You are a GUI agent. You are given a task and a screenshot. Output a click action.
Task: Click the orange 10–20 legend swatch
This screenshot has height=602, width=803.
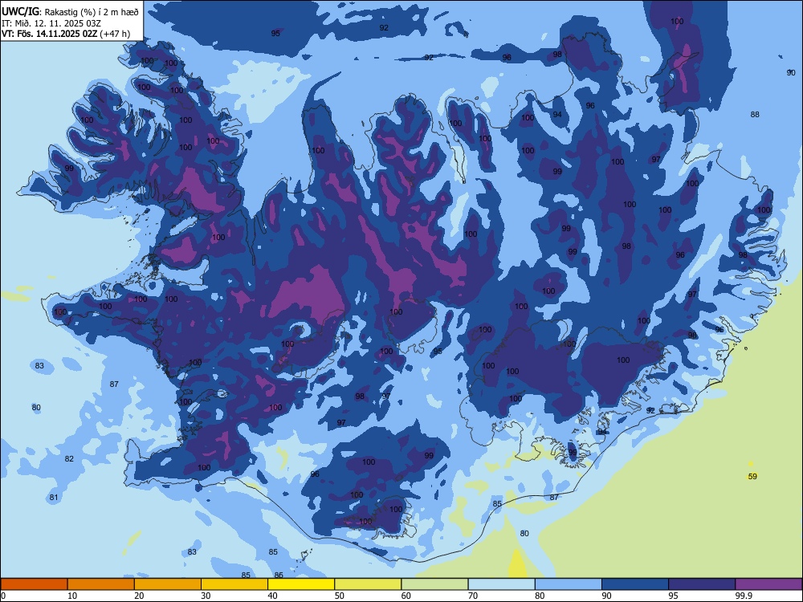tap(101, 584)
